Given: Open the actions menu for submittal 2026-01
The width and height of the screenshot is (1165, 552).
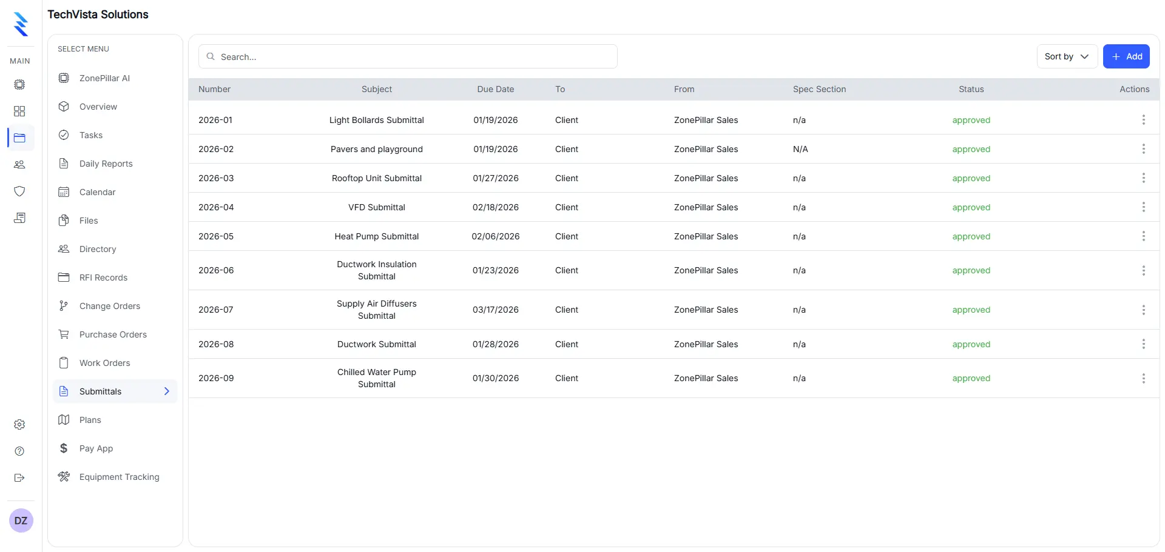Looking at the screenshot, I should [x=1144, y=119].
